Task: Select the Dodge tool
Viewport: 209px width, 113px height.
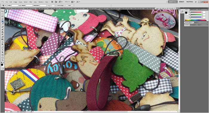Action: pyautogui.click(x=2, y=44)
